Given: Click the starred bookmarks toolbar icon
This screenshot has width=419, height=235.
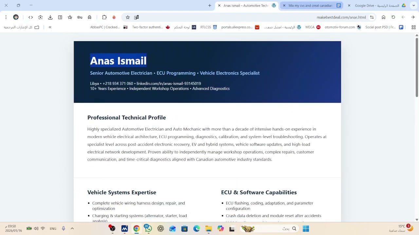Looking at the screenshot, I should click(x=70, y=17).
